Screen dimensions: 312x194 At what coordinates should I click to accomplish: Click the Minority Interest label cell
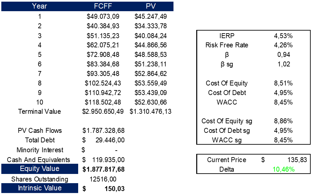(x=40, y=150)
